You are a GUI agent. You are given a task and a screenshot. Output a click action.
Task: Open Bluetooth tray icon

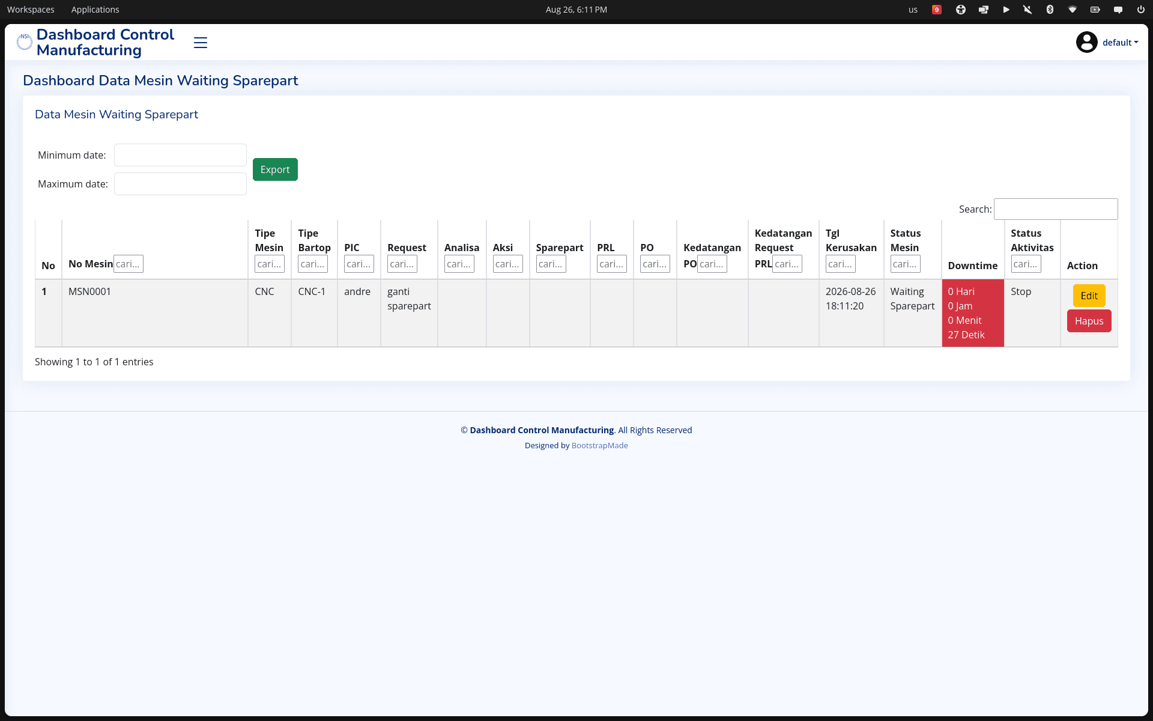click(x=1050, y=10)
